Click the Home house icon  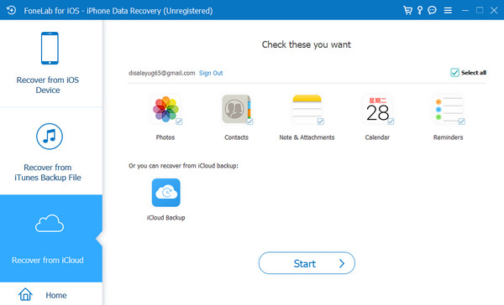[25, 294]
